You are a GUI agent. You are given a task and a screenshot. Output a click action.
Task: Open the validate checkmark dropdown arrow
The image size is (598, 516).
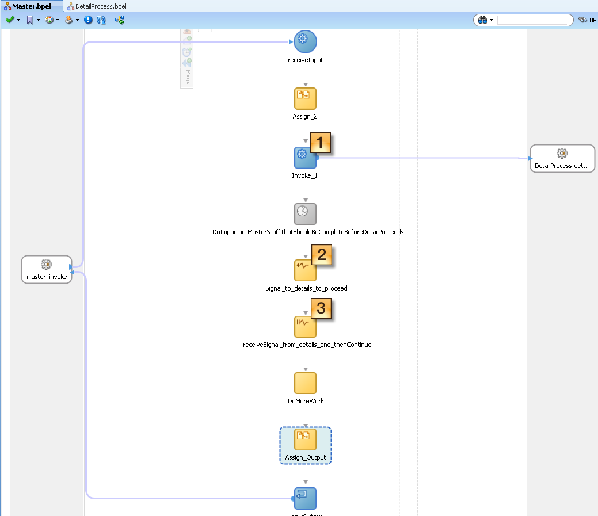(x=18, y=20)
